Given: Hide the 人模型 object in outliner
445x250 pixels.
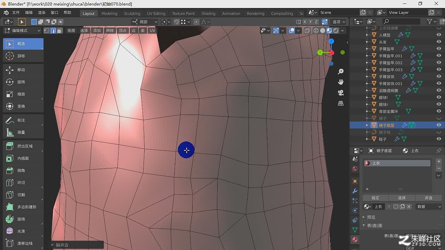Looking at the screenshot, I should [x=439, y=35].
